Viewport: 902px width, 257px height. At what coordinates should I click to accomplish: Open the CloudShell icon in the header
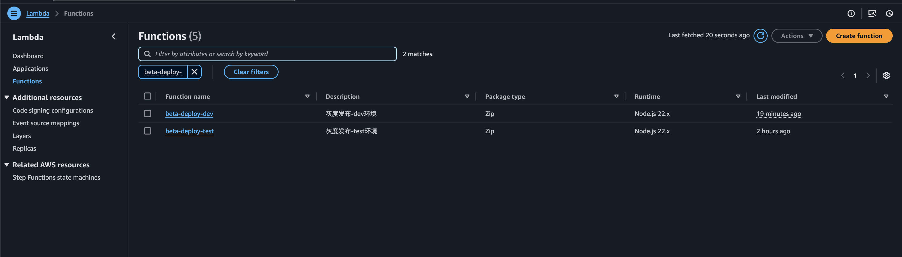click(x=872, y=13)
